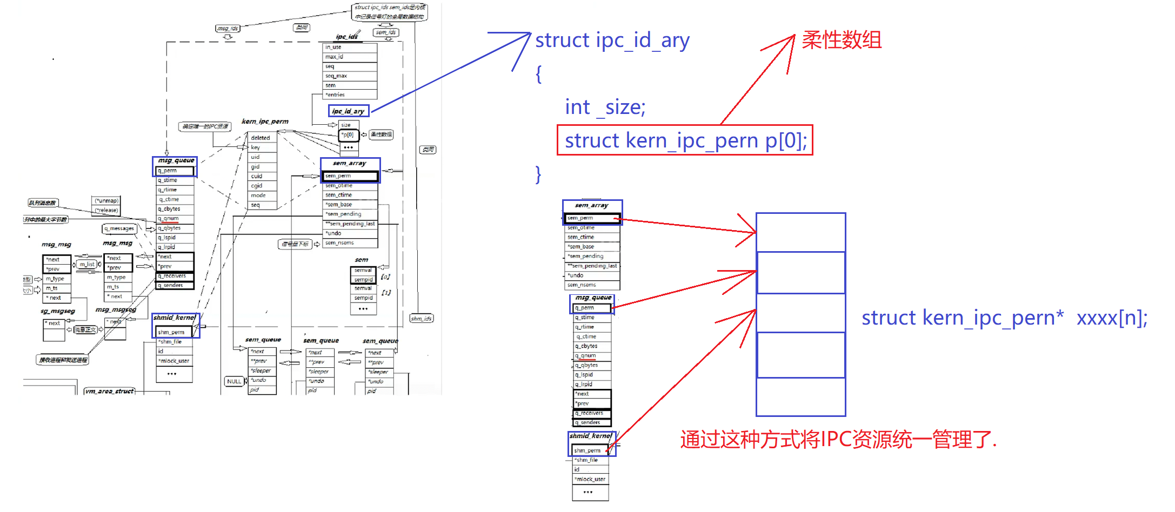Image resolution: width=1175 pixels, height=512 pixels.
Task: Click the '[1]' index beside the sem structure
Action: coord(386,292)
